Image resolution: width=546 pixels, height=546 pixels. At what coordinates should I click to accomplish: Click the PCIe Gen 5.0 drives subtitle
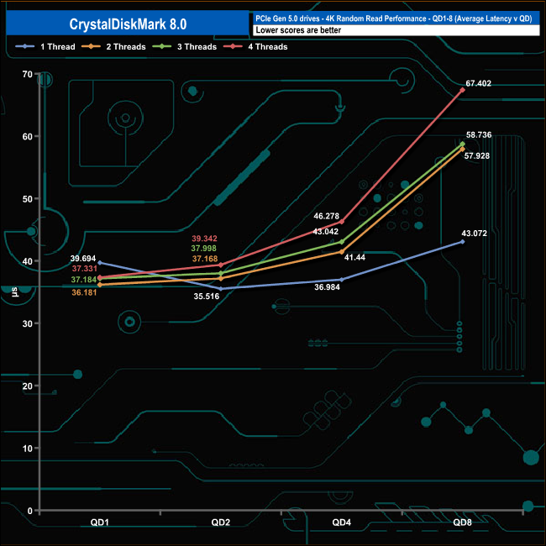(x=393, y=18)
